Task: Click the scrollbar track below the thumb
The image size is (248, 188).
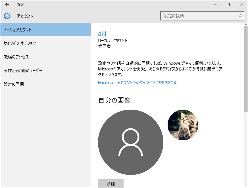Action: point(246,148)
